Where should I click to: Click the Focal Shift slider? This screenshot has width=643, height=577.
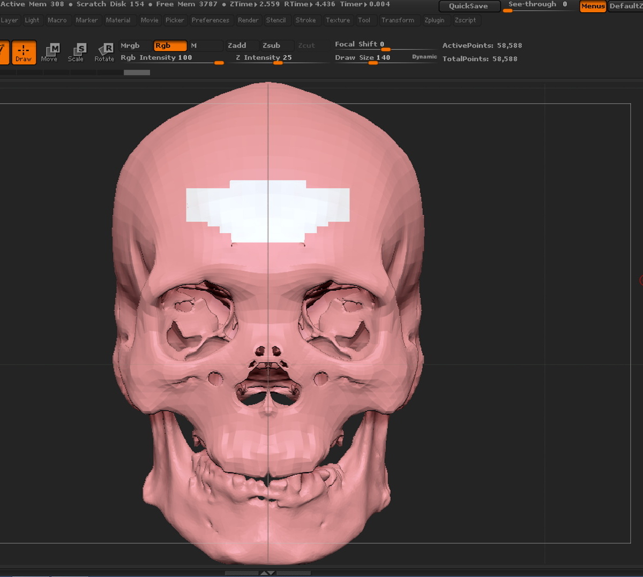click(x=385, y=45)
